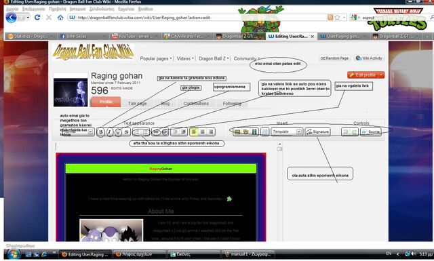Insert a bulleted list
The width and height of the screenshot is (434, 261).
[x=137, y=132]
